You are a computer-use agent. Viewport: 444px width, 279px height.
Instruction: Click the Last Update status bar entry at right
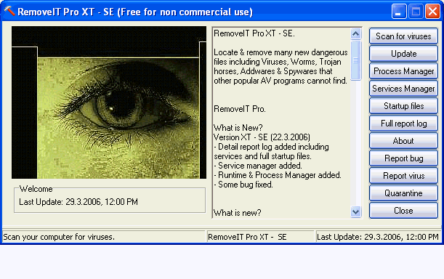[x=378, y=237]
